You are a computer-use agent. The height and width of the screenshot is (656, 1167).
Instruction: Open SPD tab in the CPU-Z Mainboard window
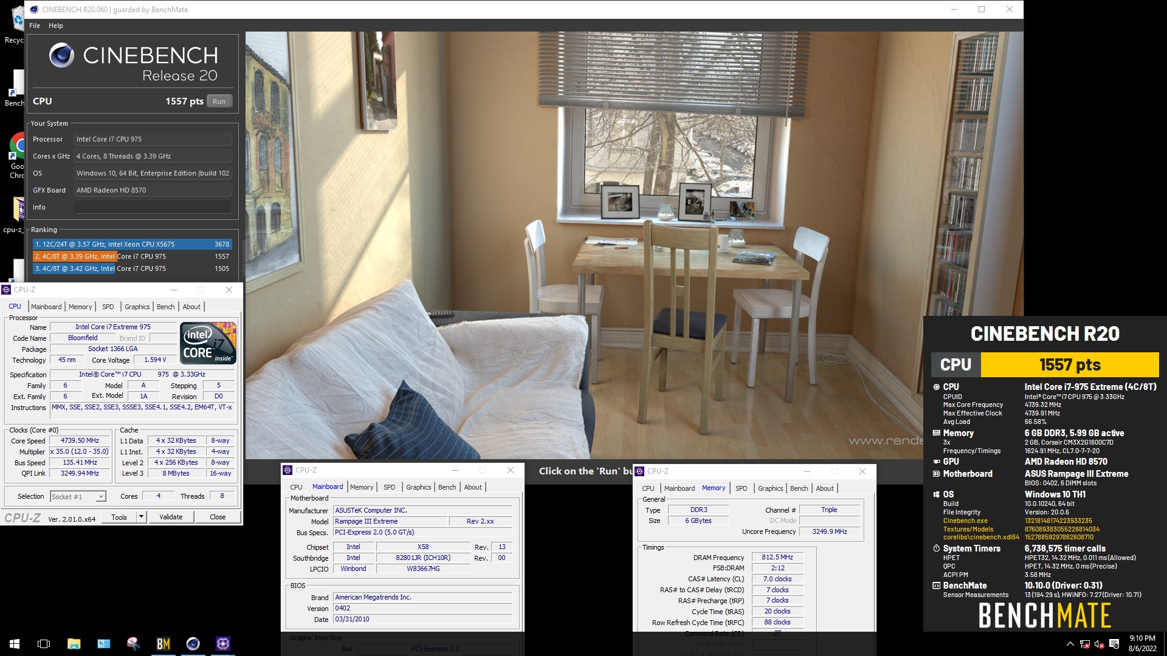pos(390,487)
